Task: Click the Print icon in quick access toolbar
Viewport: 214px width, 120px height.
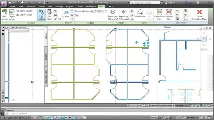Action: (22, 2)
